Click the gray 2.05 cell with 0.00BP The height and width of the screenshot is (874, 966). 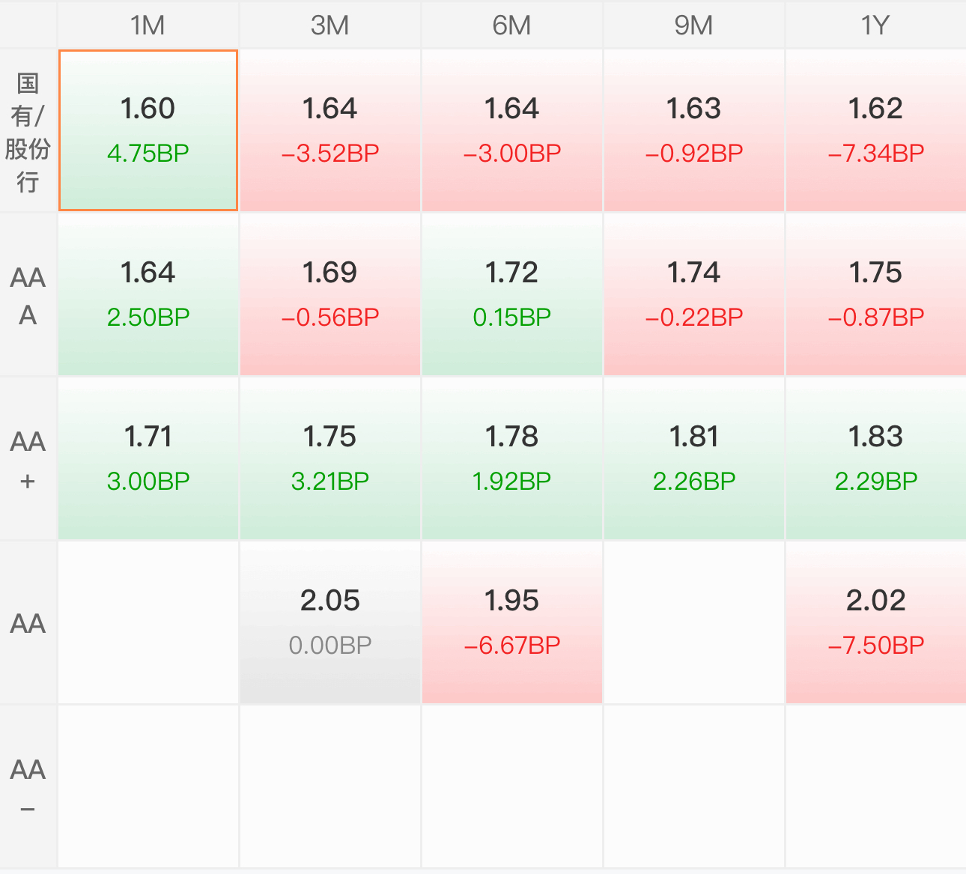click(330, 623)
